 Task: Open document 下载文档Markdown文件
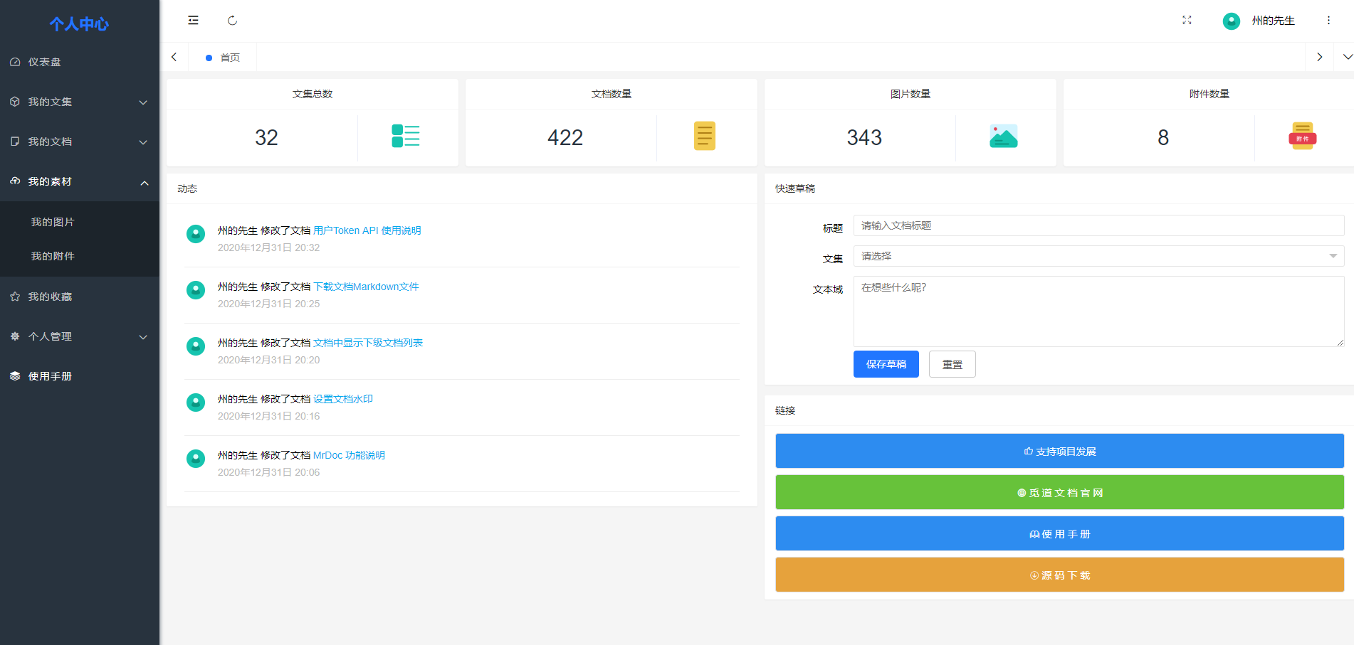coord(367,287)
